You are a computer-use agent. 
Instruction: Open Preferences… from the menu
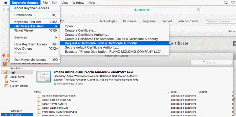(35, 15)
